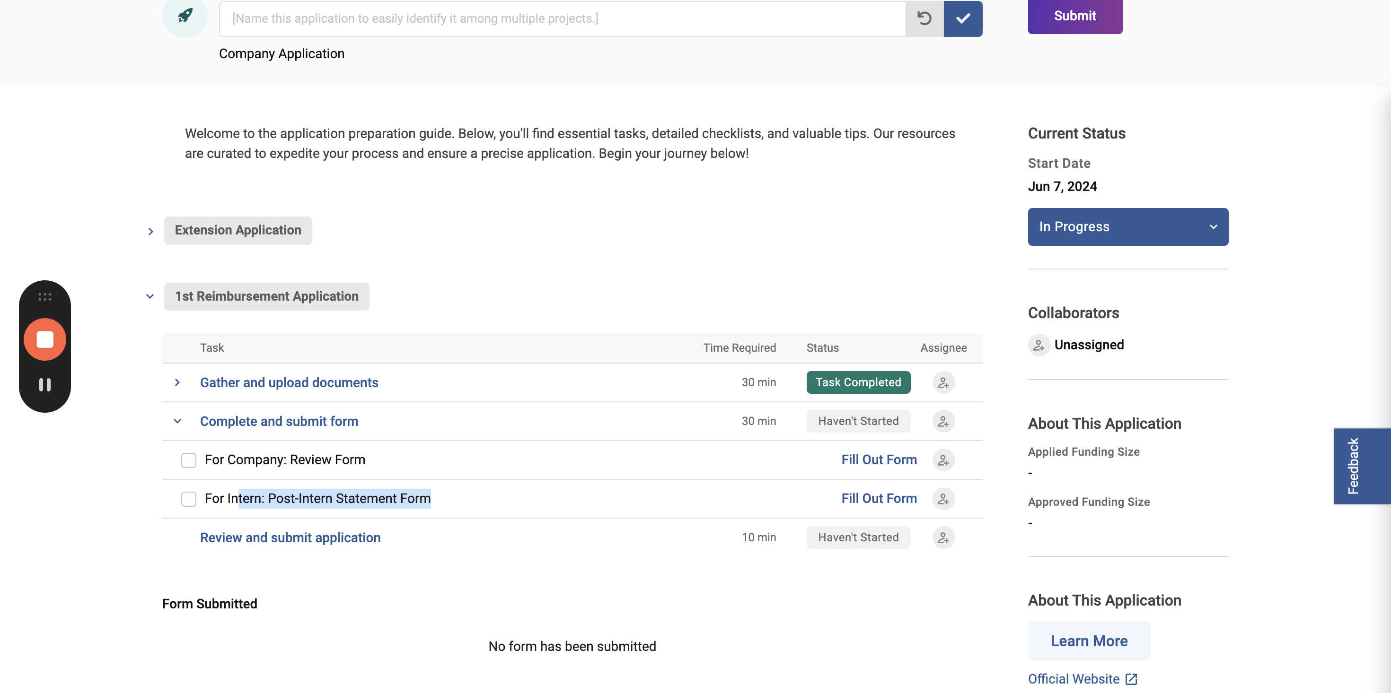
Task: Click the Time Required column header
Action: coord(739,348)
